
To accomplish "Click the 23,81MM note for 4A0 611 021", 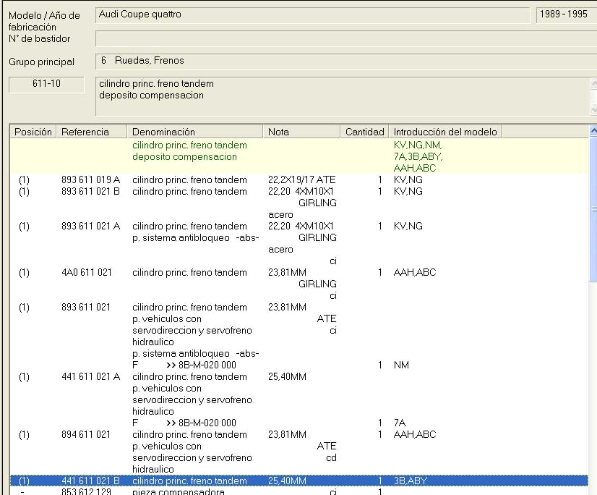I will [287, 272].
